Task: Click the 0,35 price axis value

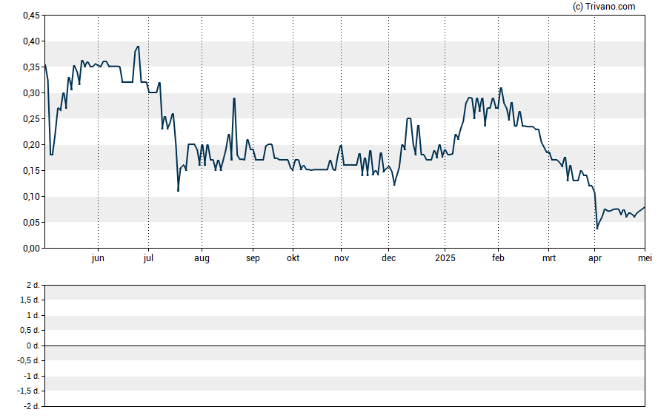Action: [31, 67]
